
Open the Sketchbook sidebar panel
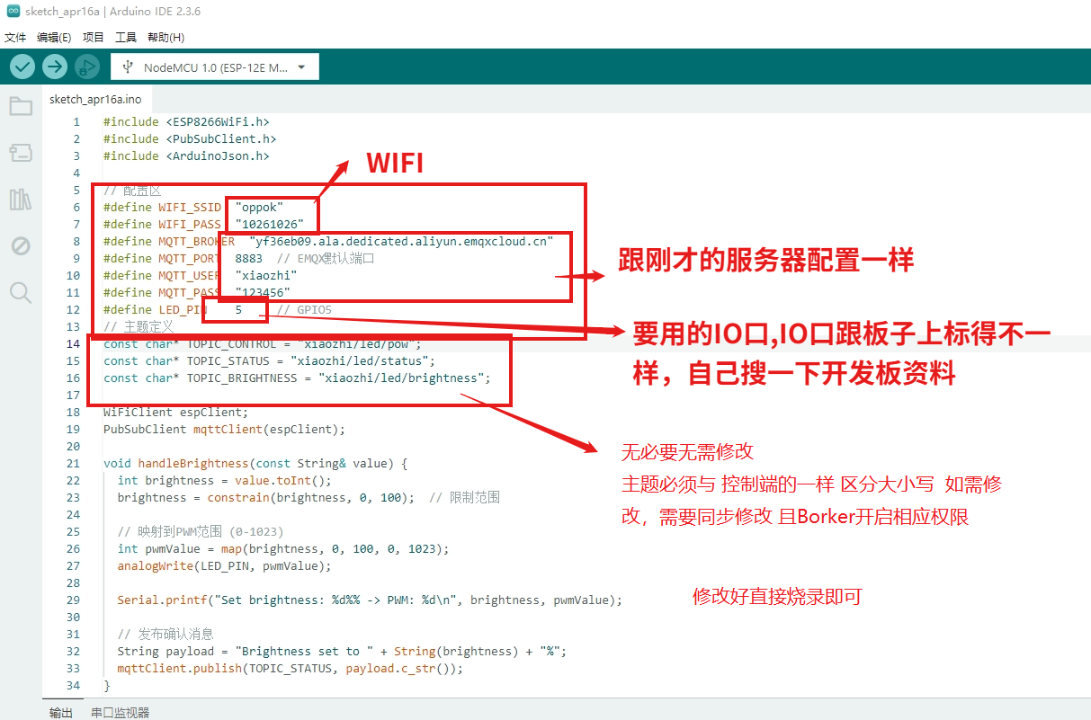22,106
